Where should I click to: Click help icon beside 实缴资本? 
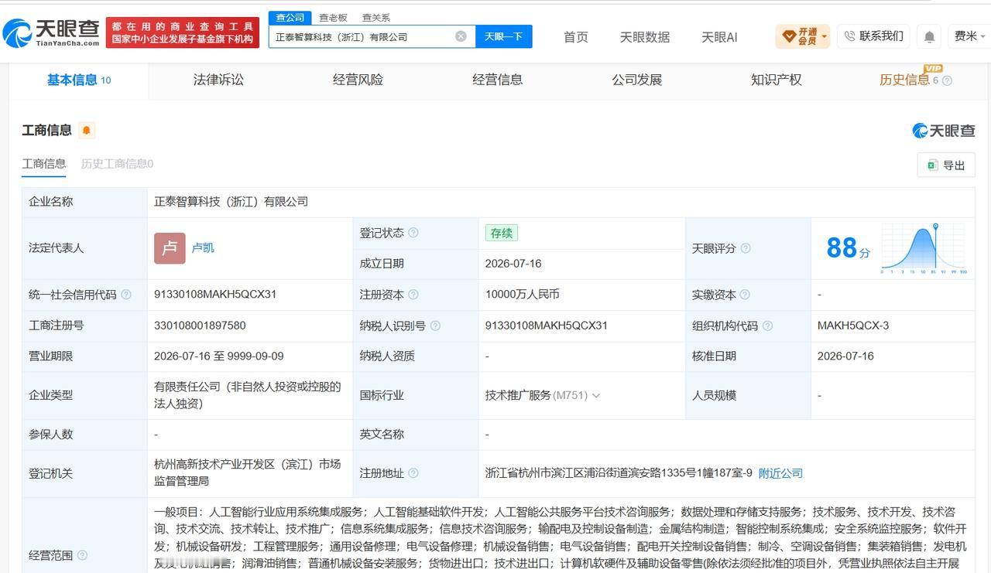tap(745, 295)
